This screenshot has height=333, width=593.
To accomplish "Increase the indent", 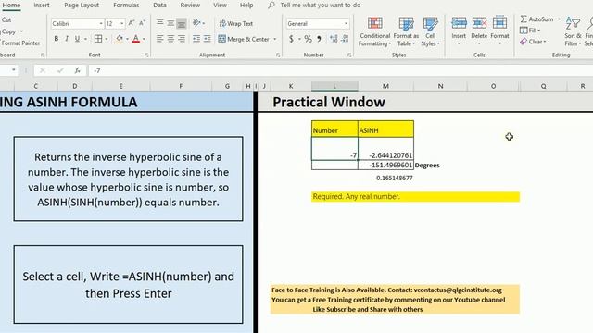I will pyautogui.click(x=208, y=39).
